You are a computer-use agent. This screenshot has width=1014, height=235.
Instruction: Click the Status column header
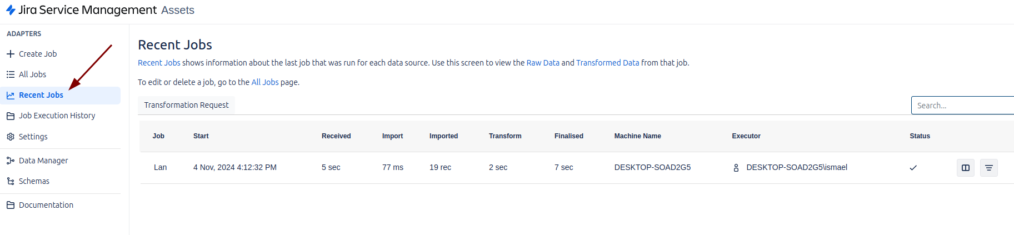[x=920, y=136]
